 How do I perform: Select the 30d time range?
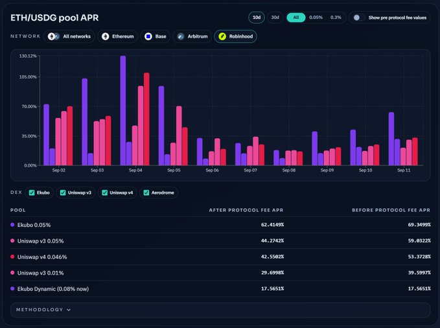click(275, 18)
